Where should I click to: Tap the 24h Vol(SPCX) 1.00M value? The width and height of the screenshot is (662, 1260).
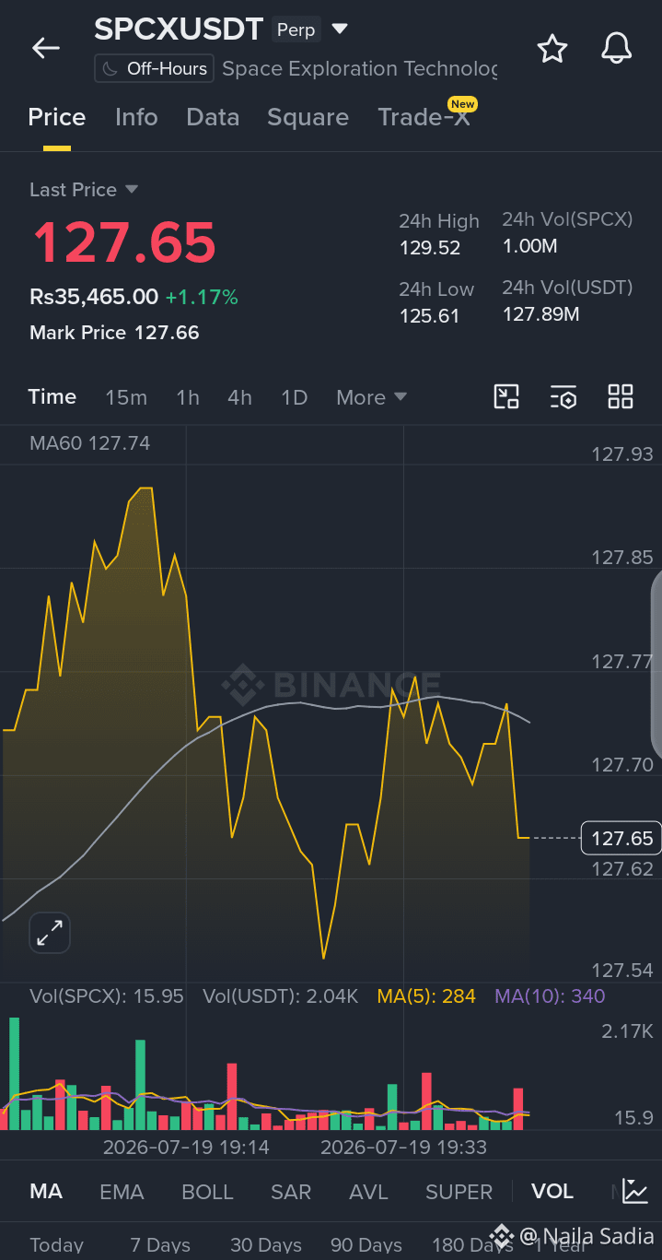[530, 246]
